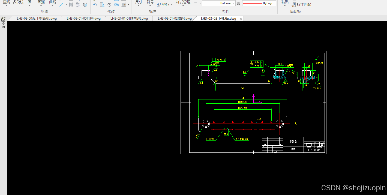The width and height of the screenshot is (387, 195).
Task: Click the puzzle-shaped region icon in 绘图 panel
Action: point(78,4)
